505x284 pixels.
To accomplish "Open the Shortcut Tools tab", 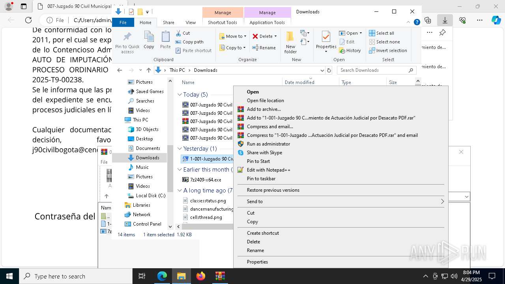I will tap(223, 22).
